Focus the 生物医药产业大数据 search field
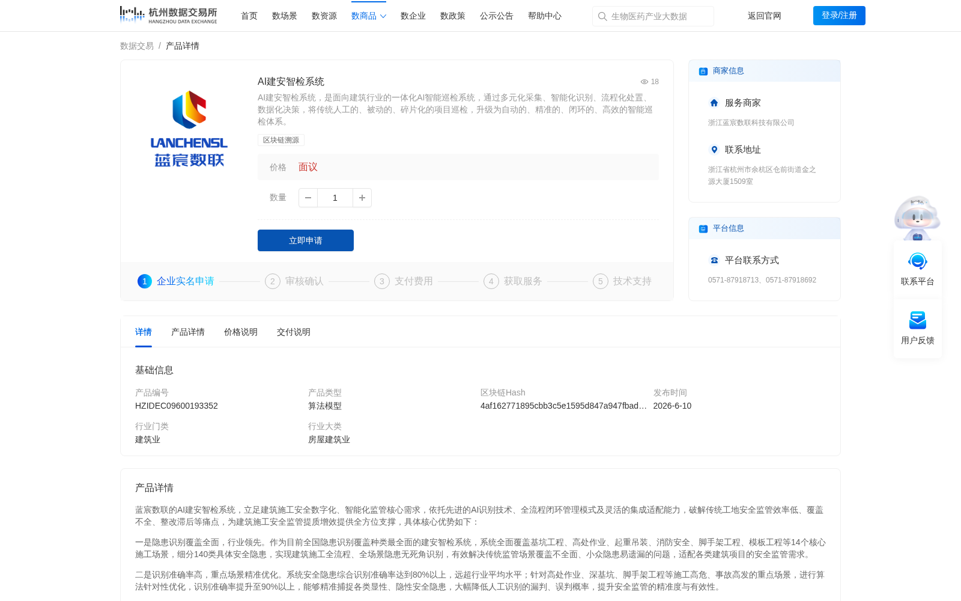The image size is (961, 601). point(653,16)
